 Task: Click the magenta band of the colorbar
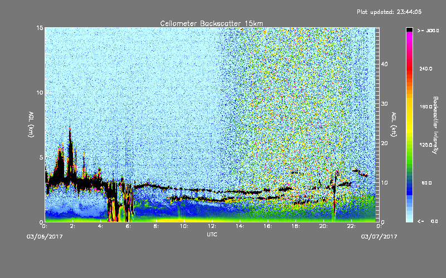(409, 37)
